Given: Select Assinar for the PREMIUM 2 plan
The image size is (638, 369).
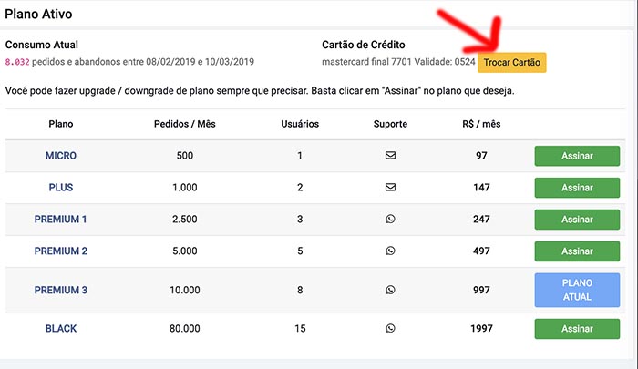Looking at the screenshot, I should 577,251.
